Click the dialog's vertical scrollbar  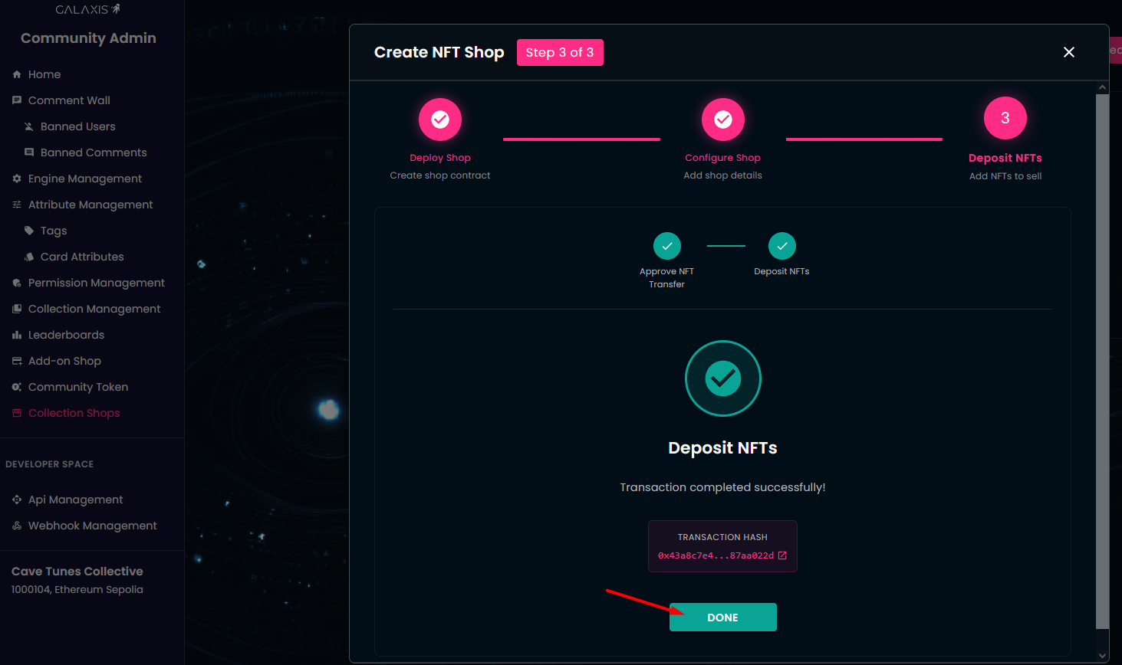coord(1102,360)
